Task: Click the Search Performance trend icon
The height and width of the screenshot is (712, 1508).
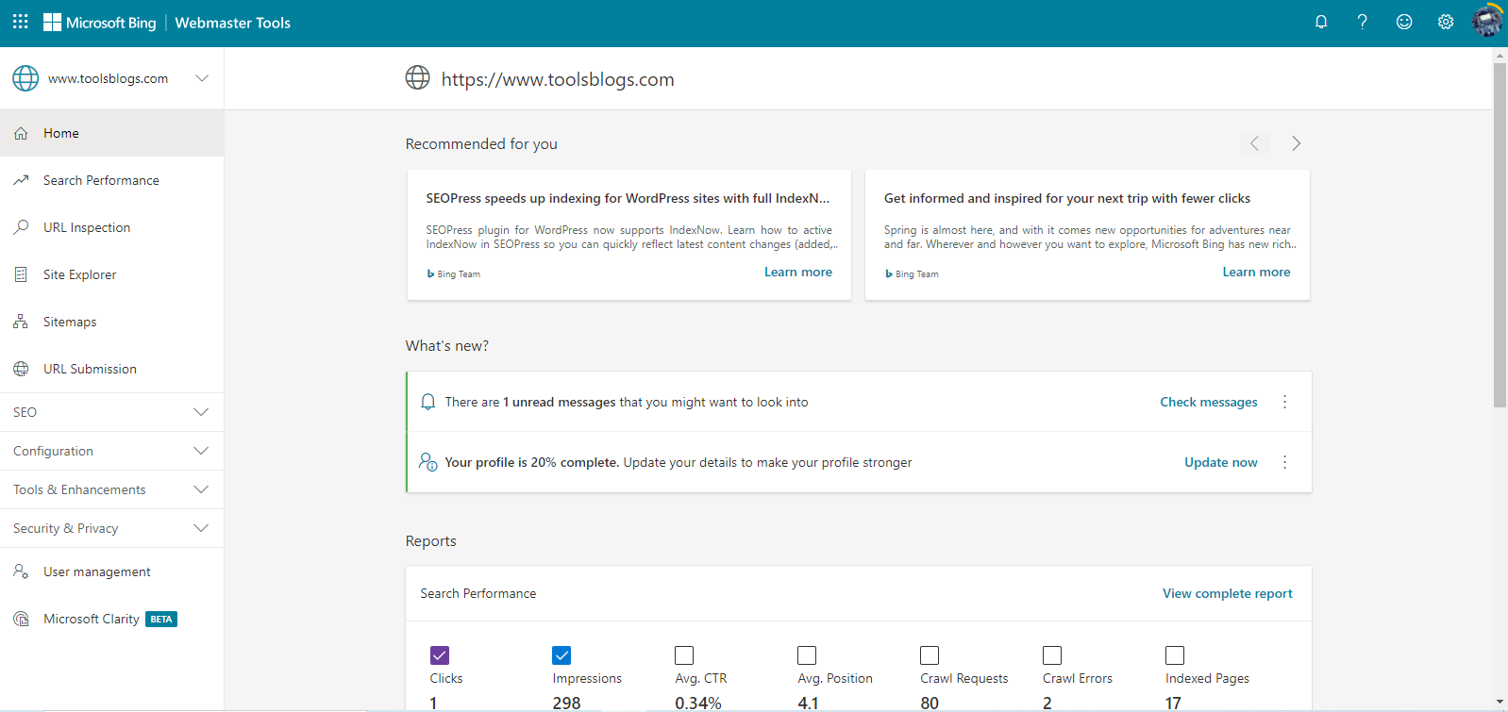Action: click(21, 180)
